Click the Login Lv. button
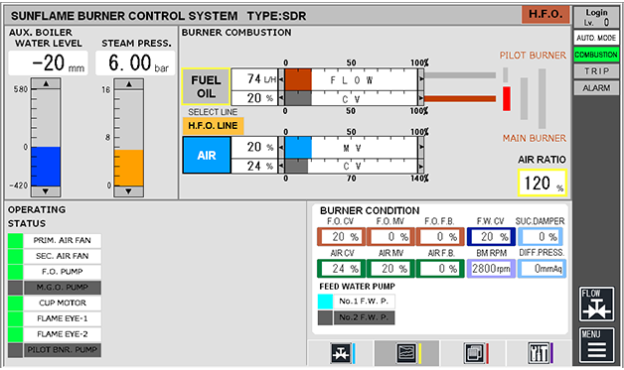Screen dimensions: 624x370 [596, 18]
